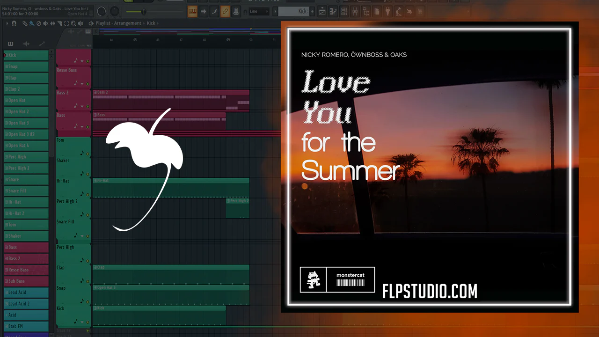Switch picker to the audio waveform tab

tap(26, 44)
